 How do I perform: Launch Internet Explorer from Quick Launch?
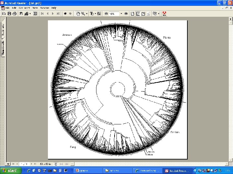[29, 170]
